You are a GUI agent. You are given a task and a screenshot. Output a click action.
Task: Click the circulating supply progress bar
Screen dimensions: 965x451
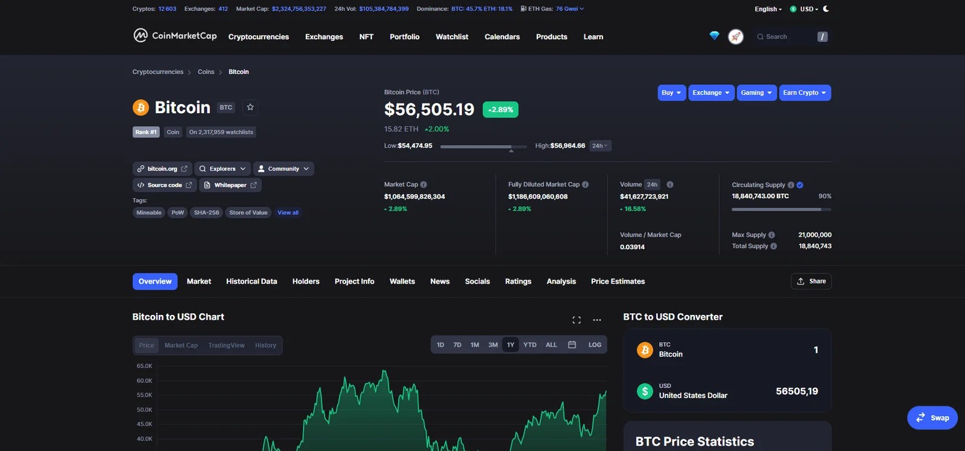[782, 210]
